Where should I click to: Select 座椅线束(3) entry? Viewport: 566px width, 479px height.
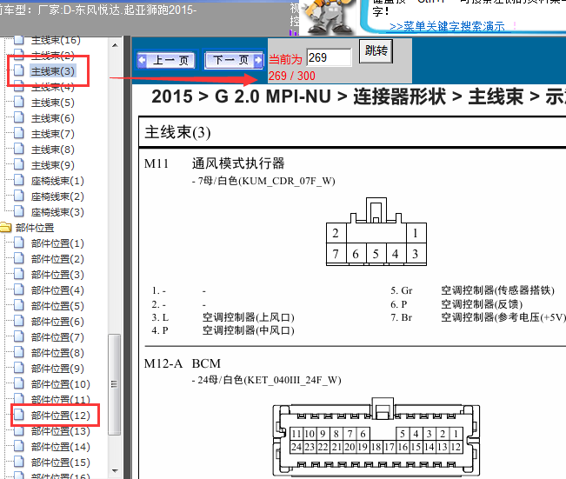57,212
